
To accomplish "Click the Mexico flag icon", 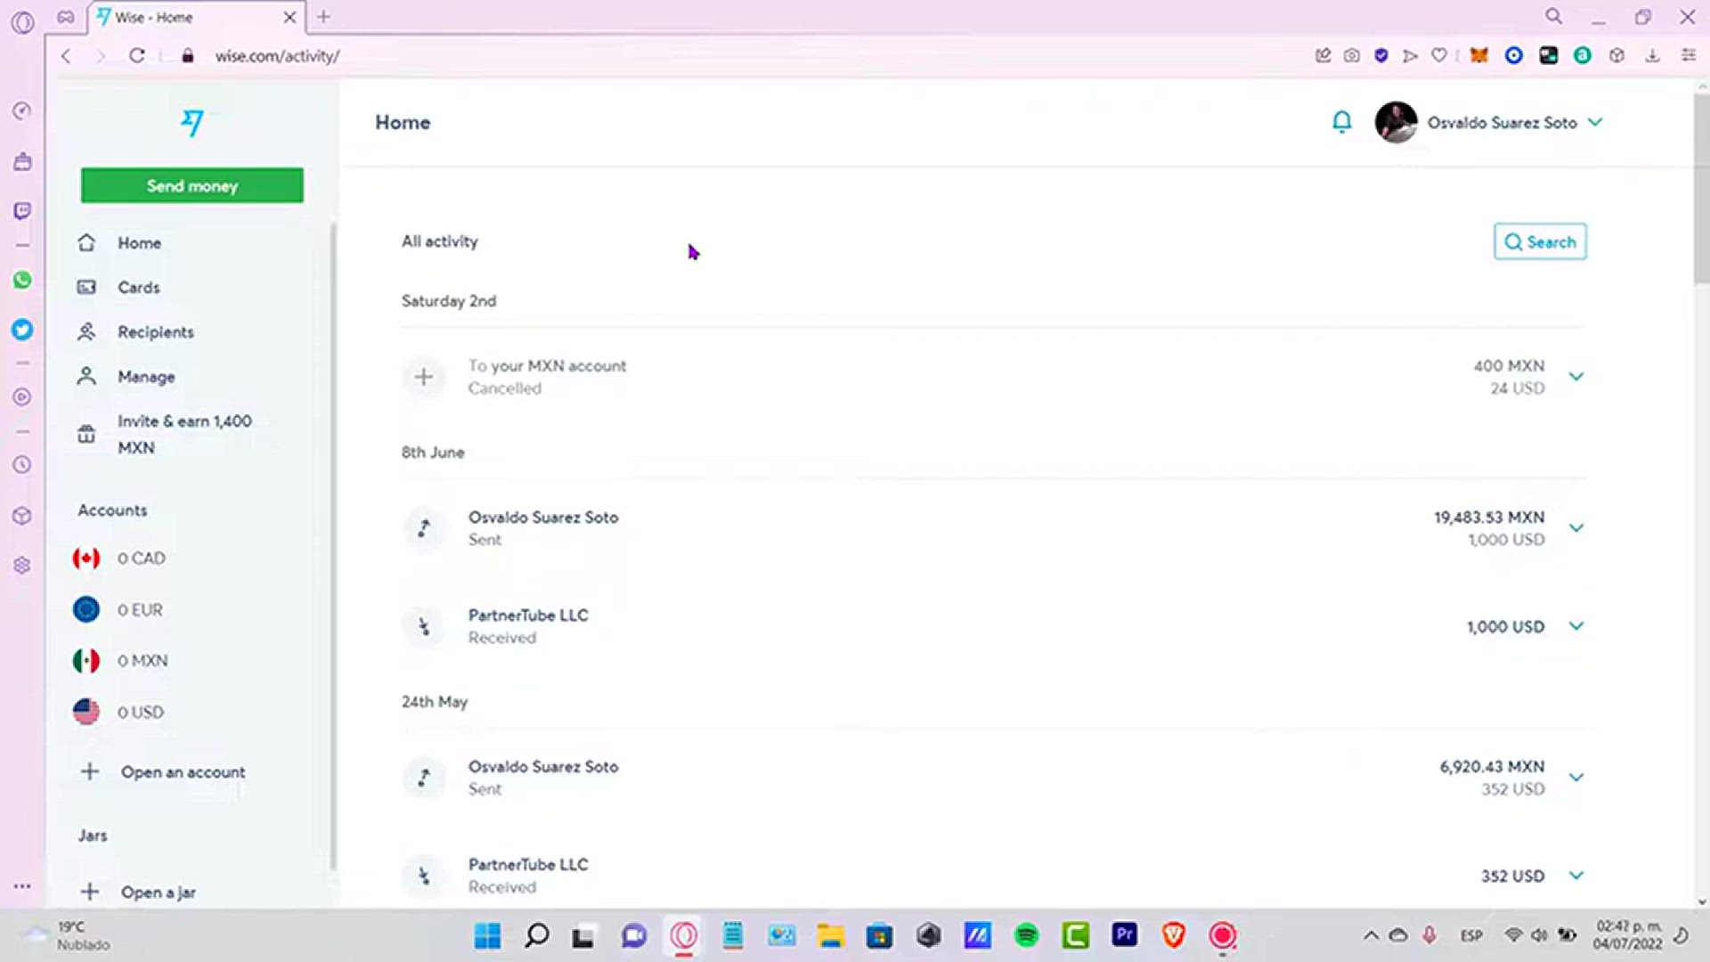I will [x=86, y=661].
